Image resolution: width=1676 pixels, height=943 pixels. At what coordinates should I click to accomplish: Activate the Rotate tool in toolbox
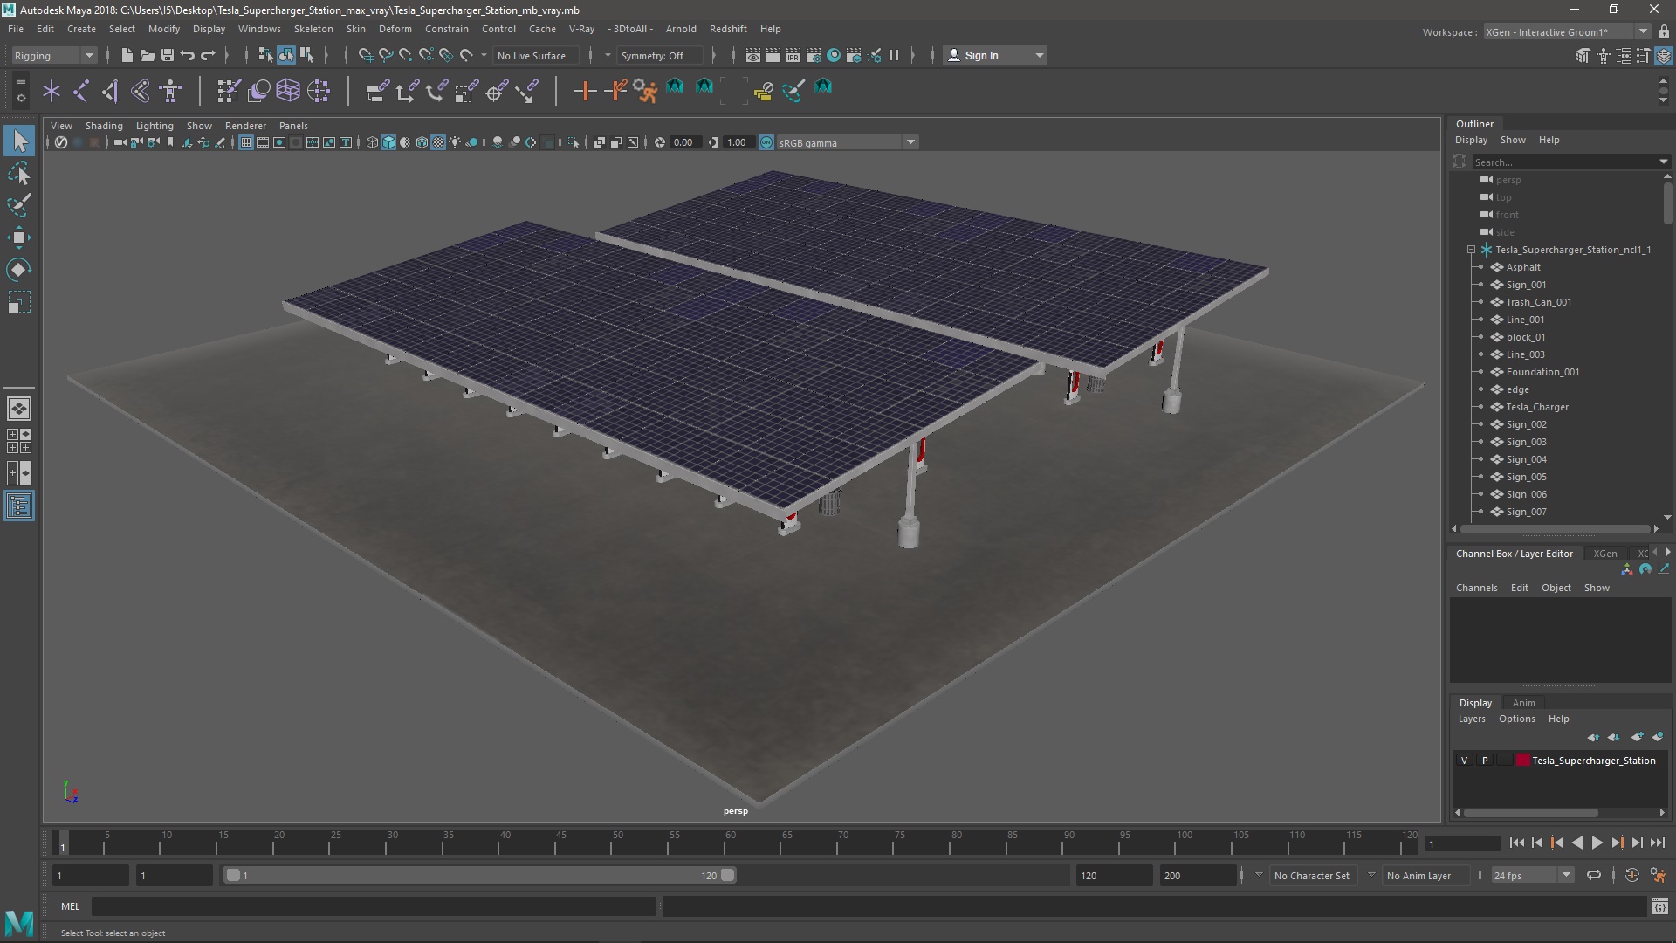coord(19,270)
